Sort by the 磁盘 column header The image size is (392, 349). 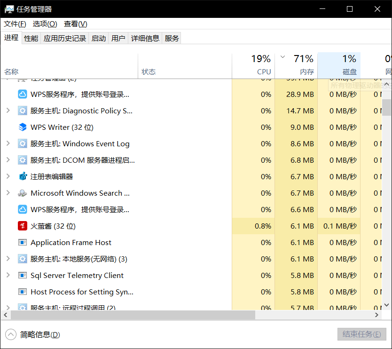339,66
